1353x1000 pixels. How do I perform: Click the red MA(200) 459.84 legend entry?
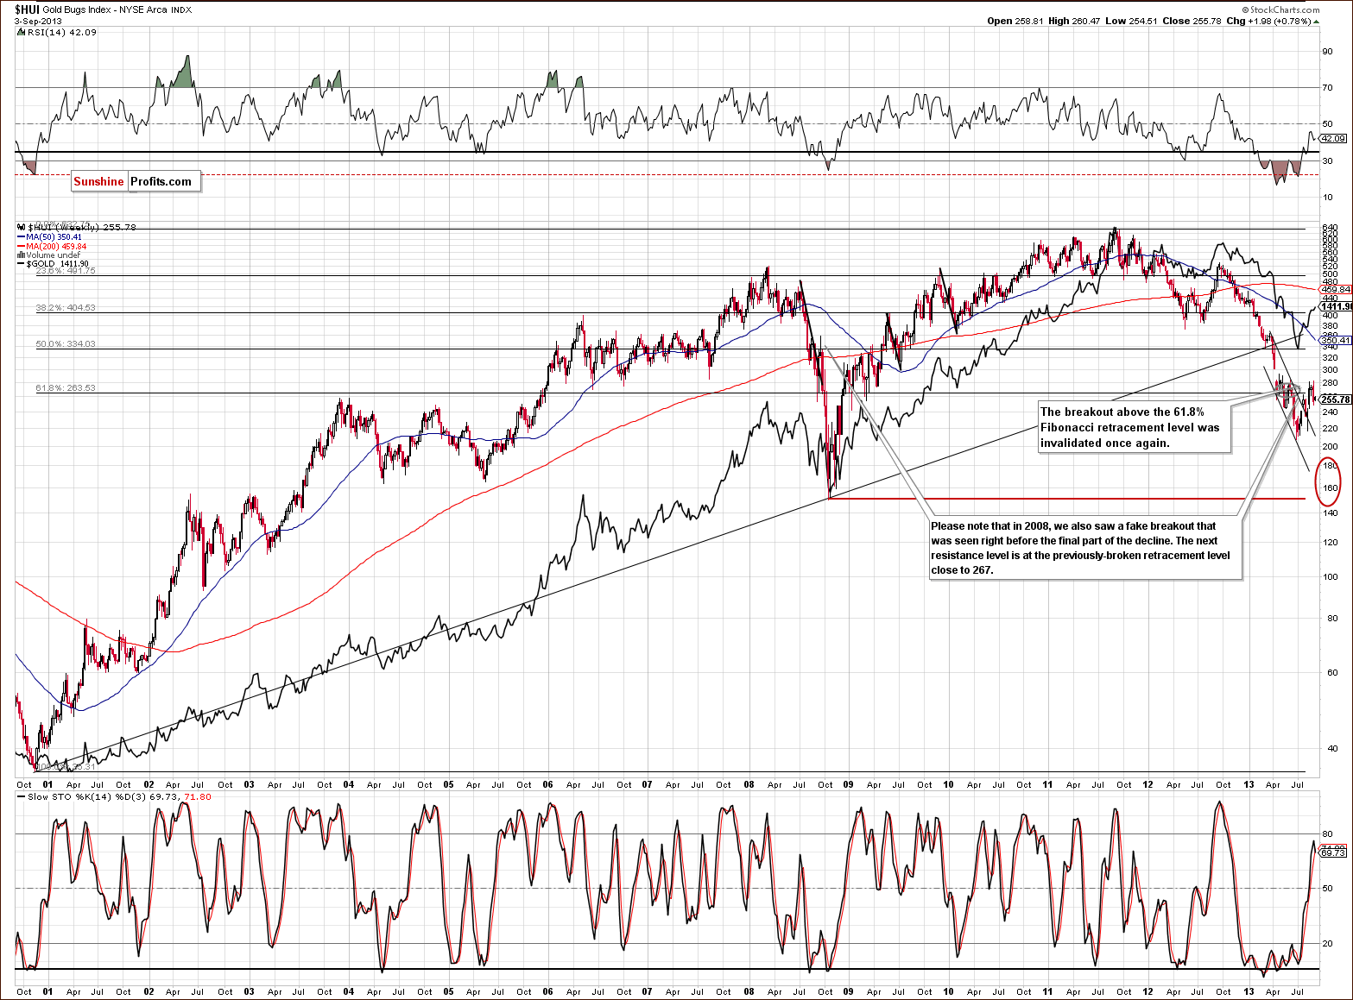pyautogui.click(x=52, y=246)
